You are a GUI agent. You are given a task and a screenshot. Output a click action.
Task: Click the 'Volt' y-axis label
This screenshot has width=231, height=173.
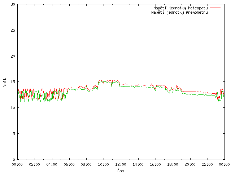(5, 82)
